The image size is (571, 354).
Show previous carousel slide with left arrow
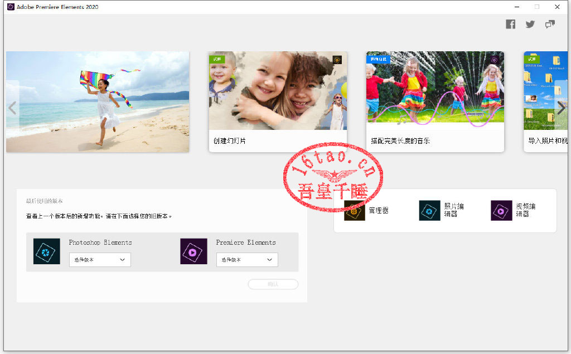click(x=12, y=108)
